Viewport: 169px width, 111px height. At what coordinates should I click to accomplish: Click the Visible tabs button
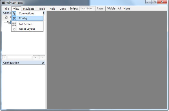tap(111, 8)
